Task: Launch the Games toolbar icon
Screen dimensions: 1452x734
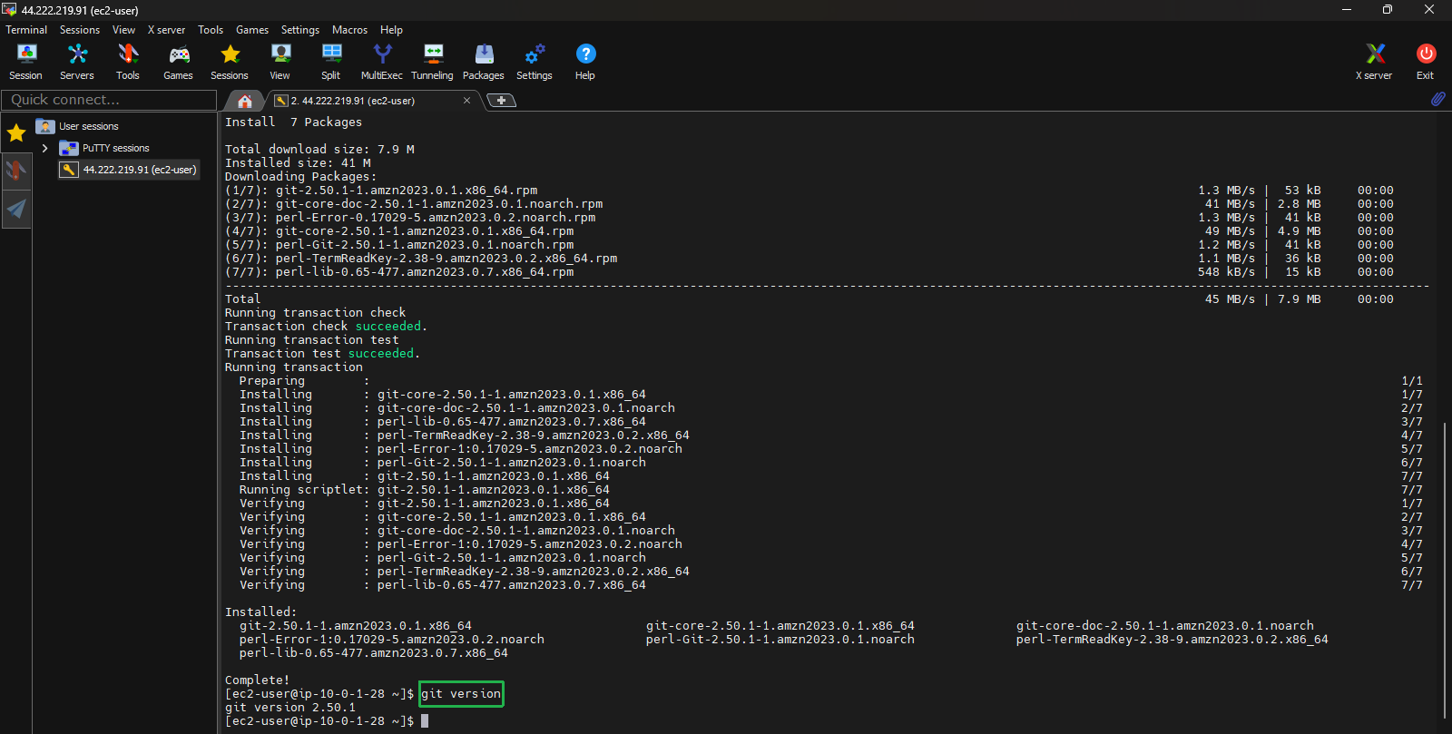Action: pos(179,62)
